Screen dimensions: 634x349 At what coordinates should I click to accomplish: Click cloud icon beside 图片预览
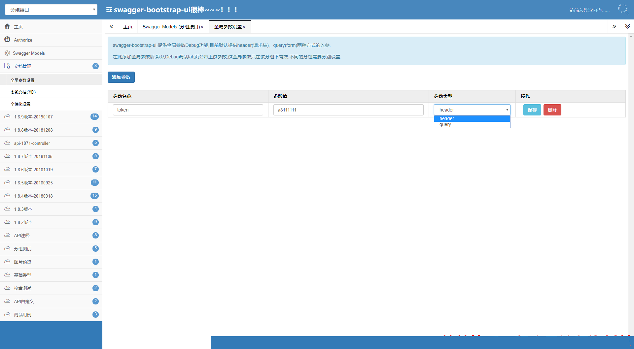[x=7, y=262]
